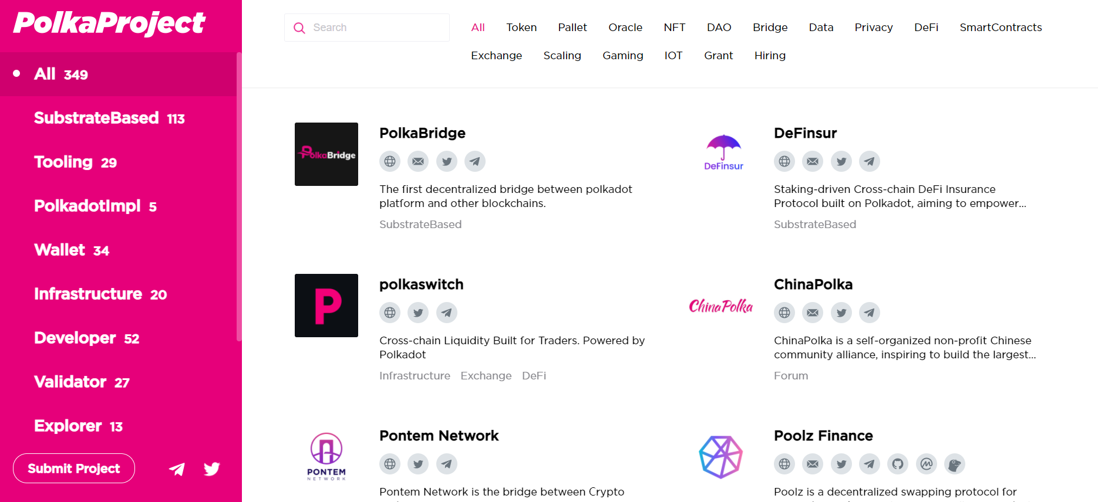This screenshot has width=1098, height=502.
Task: Open DeFinsur email icon
Action: pyautogui.click(x=813, y=161)
